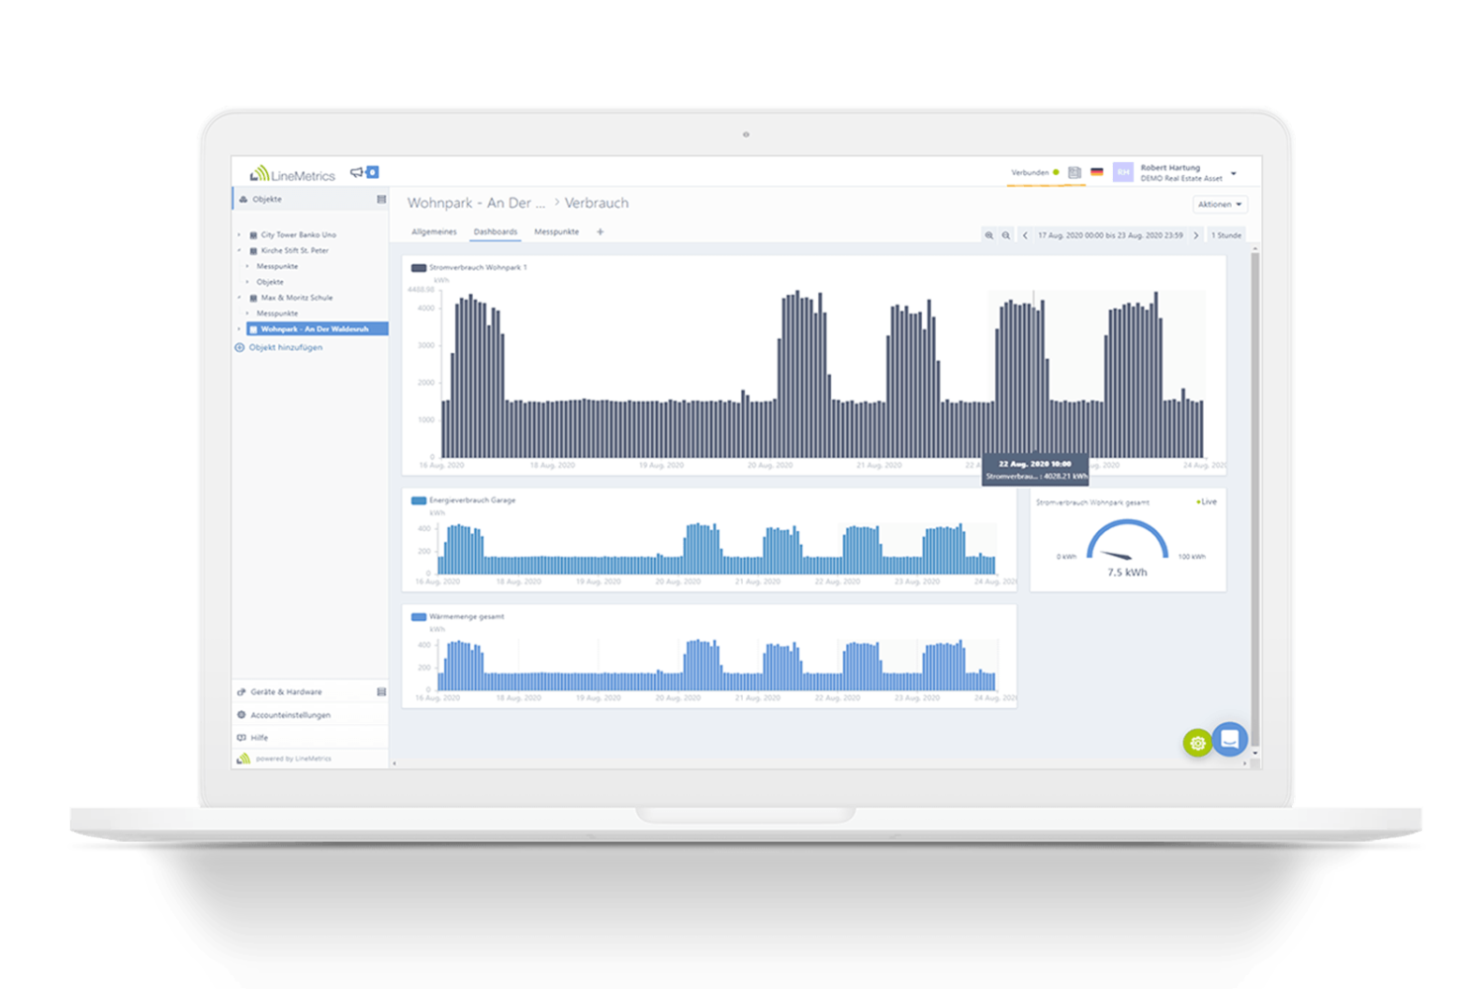Switch to the Allgemeines tab

(434, 232)
